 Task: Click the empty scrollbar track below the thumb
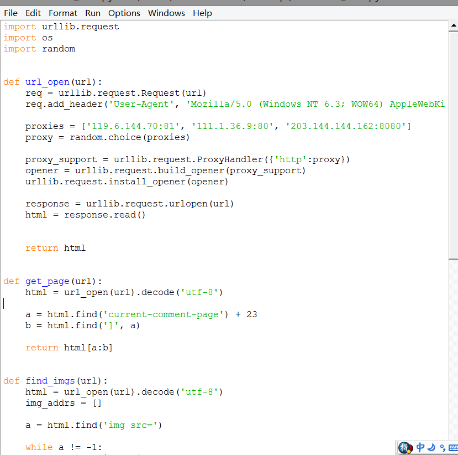tap(452, 343)
